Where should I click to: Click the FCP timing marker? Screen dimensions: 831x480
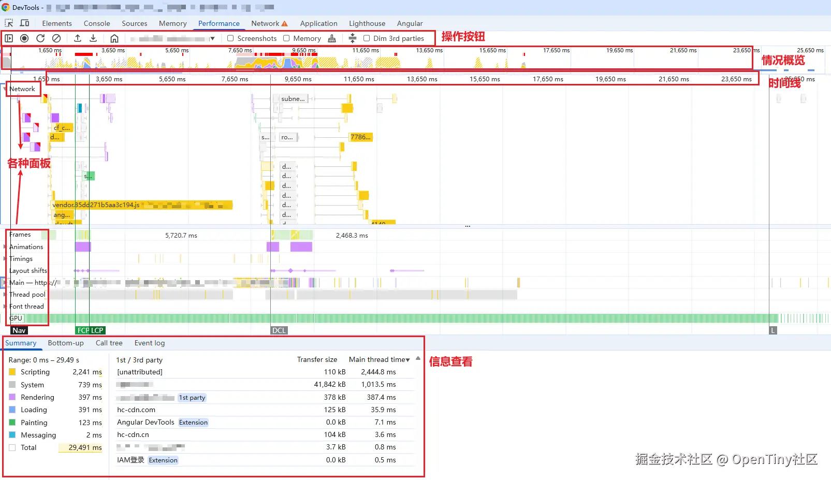pos(83,330)
